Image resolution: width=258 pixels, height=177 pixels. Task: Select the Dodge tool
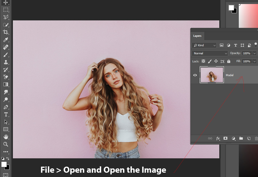pos(6,99)
